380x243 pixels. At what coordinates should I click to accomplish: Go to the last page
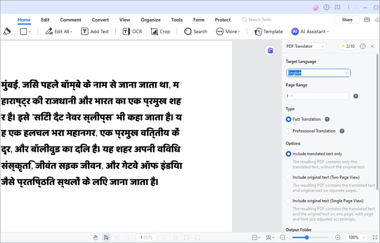(175, 237)
